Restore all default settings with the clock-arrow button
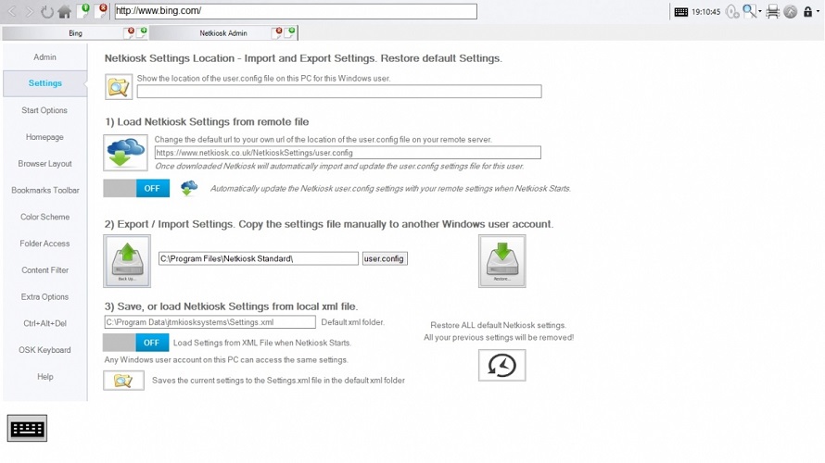The width and height of the screenshot is (825, 463). click(501, 365)
